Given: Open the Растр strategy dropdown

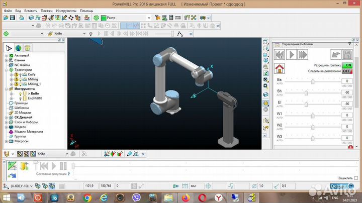Looking at the screenshot, I should 149,18.
